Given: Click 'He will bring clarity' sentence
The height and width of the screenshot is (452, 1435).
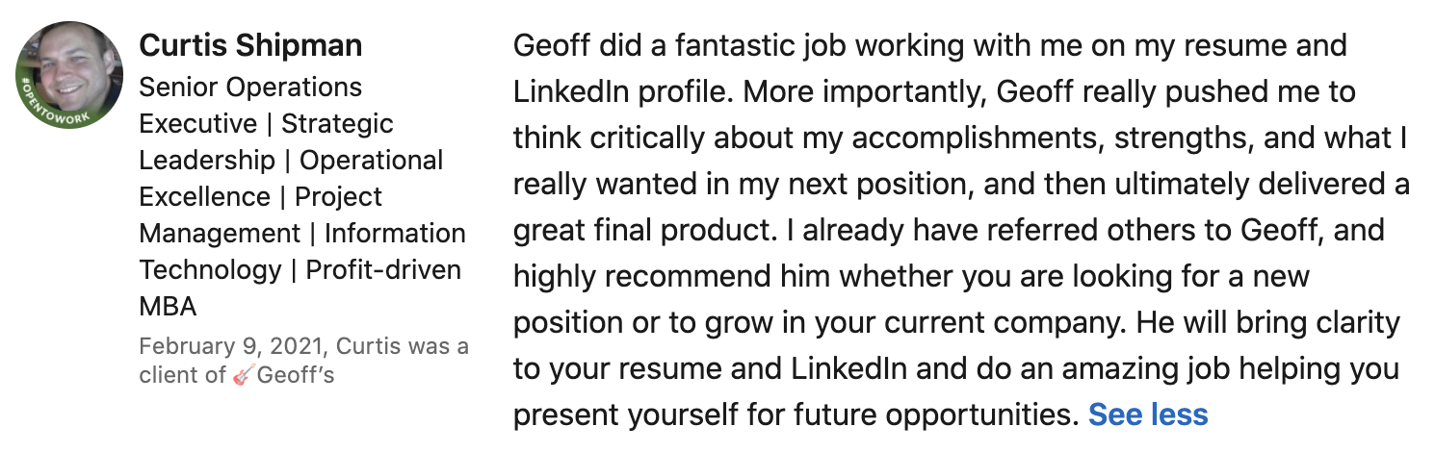Looking at the screenshot, I should 1267,322.
